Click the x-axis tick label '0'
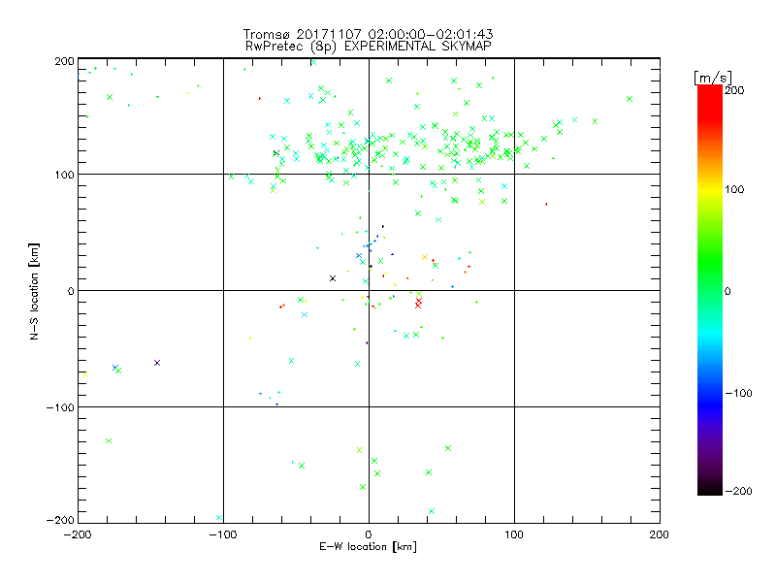 click(369, 534)
